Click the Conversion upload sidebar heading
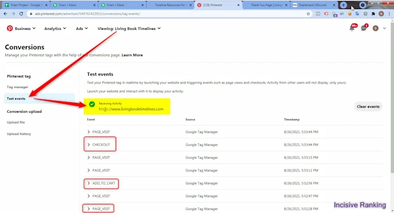 (x=25, y=111)
